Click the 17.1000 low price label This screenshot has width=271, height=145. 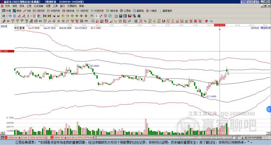click(x=211, y=96)
